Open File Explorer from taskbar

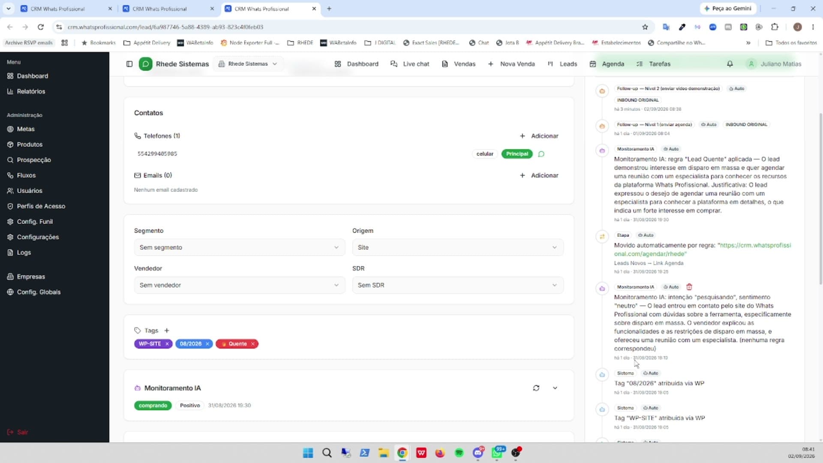tap(383, 453)
